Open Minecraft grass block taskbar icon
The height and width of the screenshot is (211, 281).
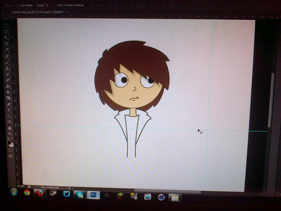tap(120, 196)
